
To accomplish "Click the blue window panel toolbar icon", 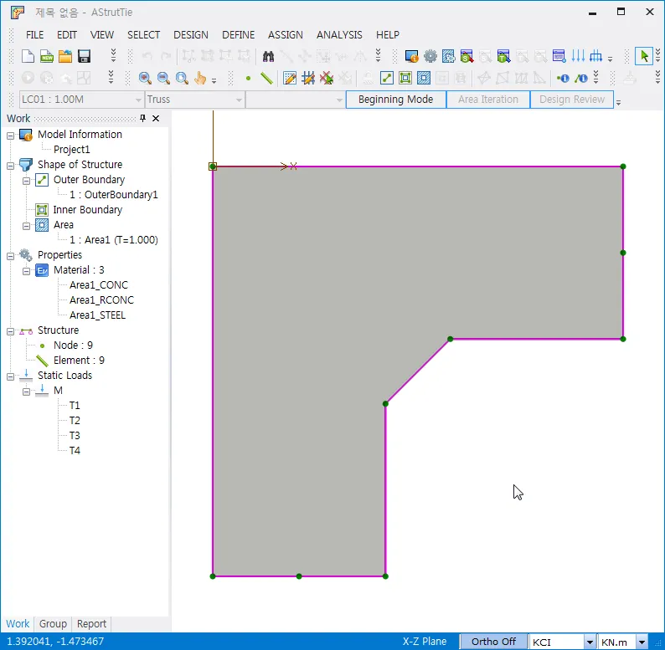I will tap(559, 56).
